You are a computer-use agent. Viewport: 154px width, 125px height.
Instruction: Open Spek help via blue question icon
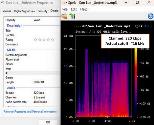point(150,16)
